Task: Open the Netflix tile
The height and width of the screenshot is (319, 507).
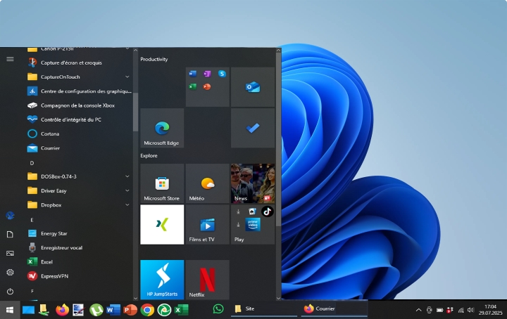Action: (207, 280)
